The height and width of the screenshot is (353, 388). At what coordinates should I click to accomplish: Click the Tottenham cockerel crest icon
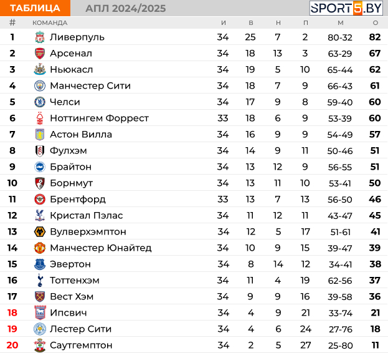tap(40, 280)
